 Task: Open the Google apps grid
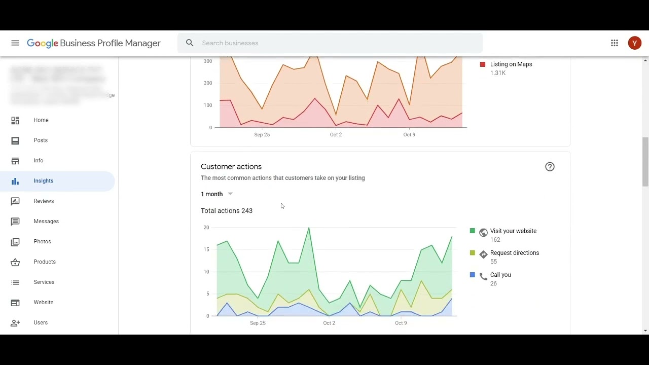tap(615, 43)
